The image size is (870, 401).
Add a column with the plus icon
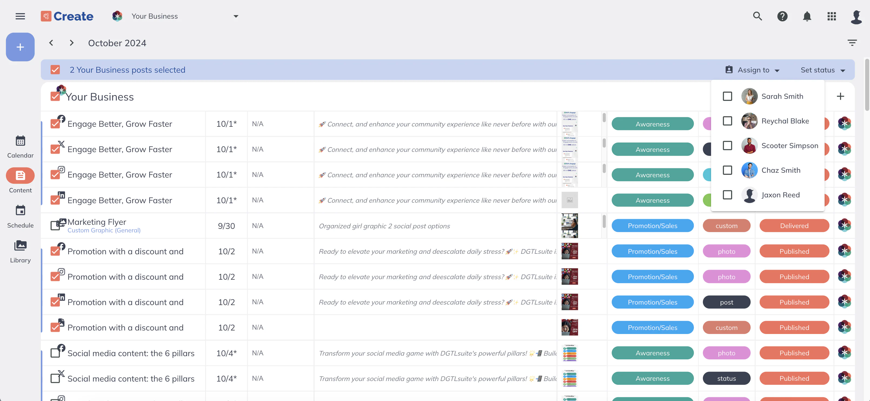pos(840,96)
